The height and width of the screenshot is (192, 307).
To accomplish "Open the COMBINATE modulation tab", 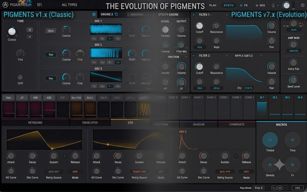I will tap(237, 124).
